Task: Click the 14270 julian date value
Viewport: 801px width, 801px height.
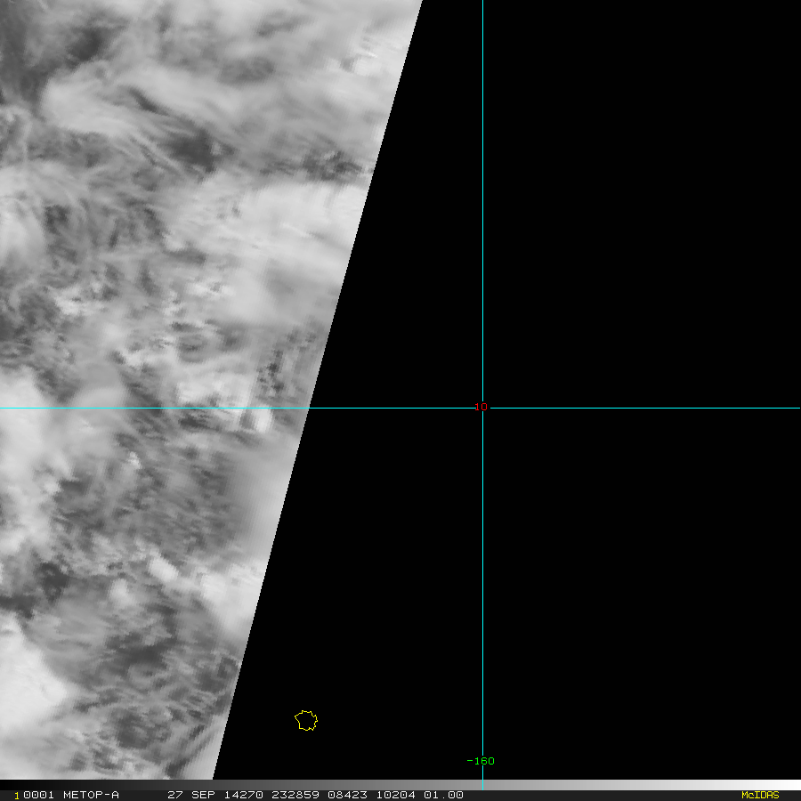Action: pyautogui.click(x=243, y=795)
